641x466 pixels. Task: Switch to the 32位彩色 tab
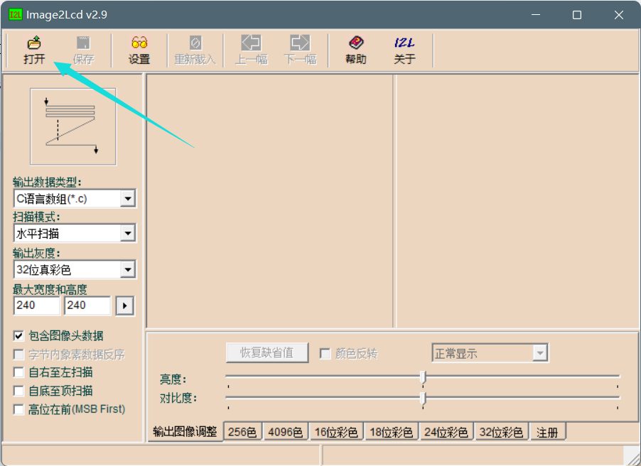tap(501, 432)
